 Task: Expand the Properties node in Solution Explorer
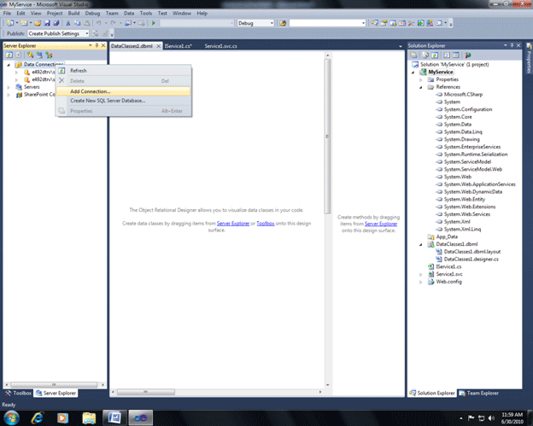(x=421, y=79)
